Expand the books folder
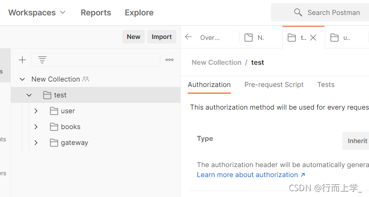369x197 pixels. pos(36,127)
